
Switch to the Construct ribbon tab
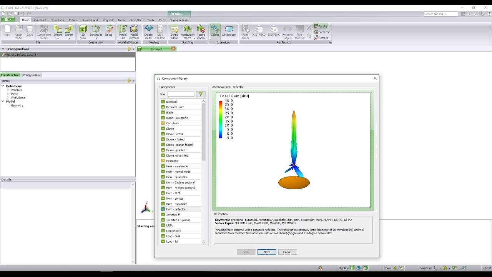pos(40,20)
